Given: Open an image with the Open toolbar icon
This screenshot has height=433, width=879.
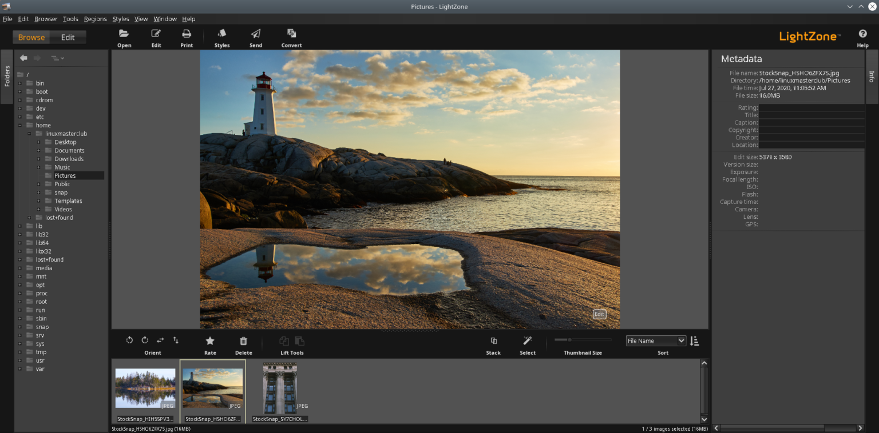Looking at the screenshot, I should 124,34.
